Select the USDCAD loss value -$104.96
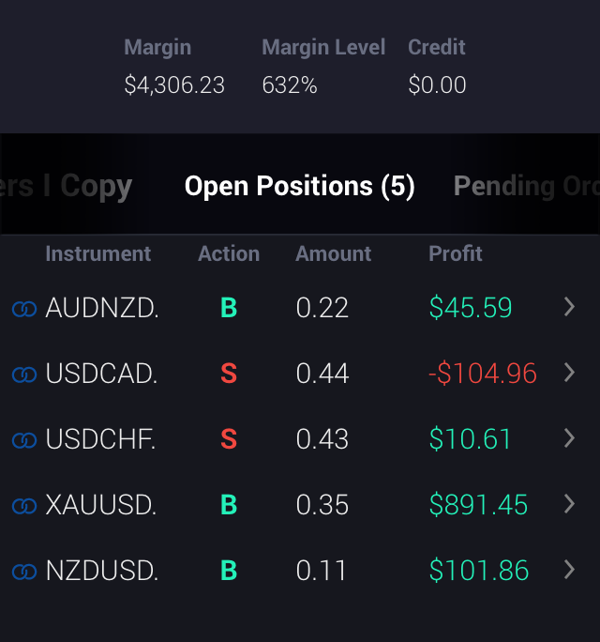This screenshot has width=600, height=642. (x=483, y=374)
